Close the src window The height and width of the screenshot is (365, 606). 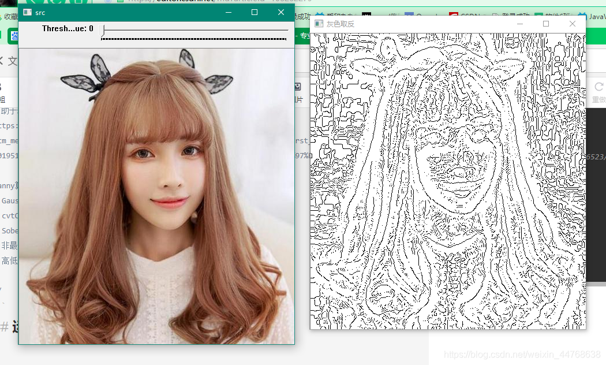[x=281, y=12]
